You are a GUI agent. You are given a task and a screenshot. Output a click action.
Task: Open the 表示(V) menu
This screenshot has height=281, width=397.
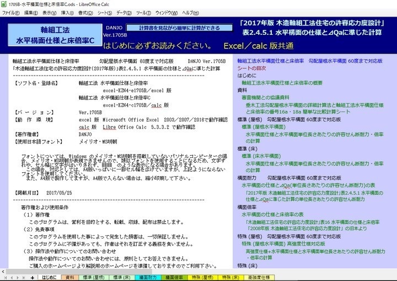[x=50, y=13]
